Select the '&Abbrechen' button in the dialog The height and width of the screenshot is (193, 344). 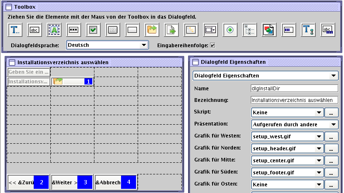tap(116, 182)
